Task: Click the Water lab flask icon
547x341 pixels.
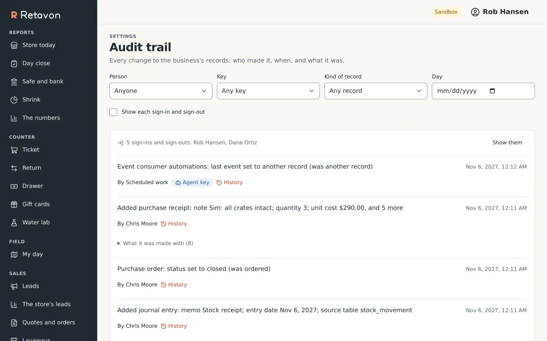Action: point(14,222)
